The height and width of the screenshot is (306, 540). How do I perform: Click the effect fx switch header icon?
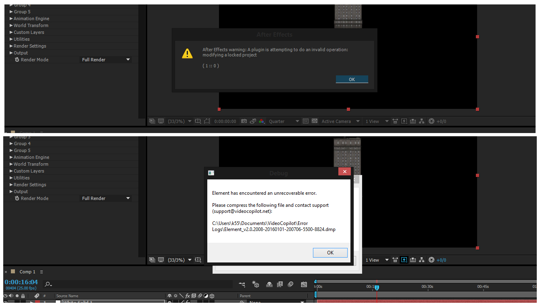188,296
